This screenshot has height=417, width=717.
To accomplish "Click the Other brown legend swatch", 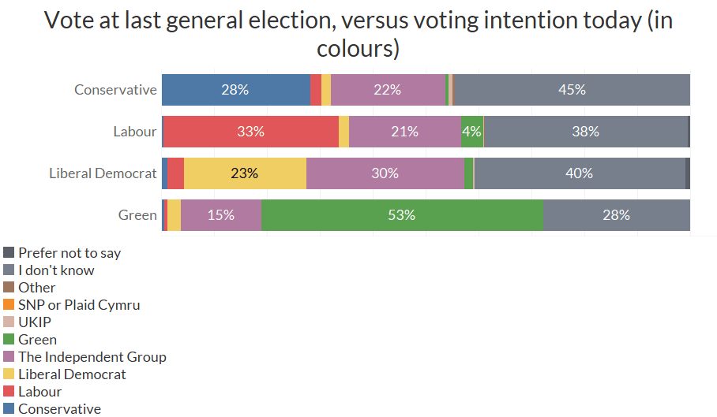I will (x=9, y=287).
